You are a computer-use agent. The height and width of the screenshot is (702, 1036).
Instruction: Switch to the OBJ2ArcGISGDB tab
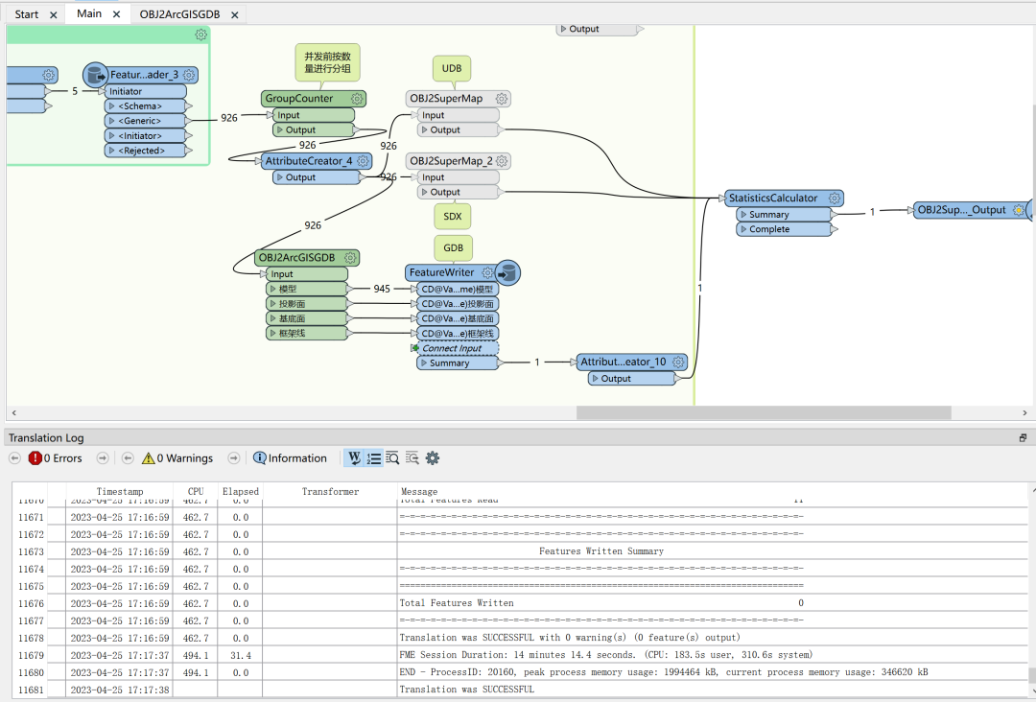click(179, 14)
